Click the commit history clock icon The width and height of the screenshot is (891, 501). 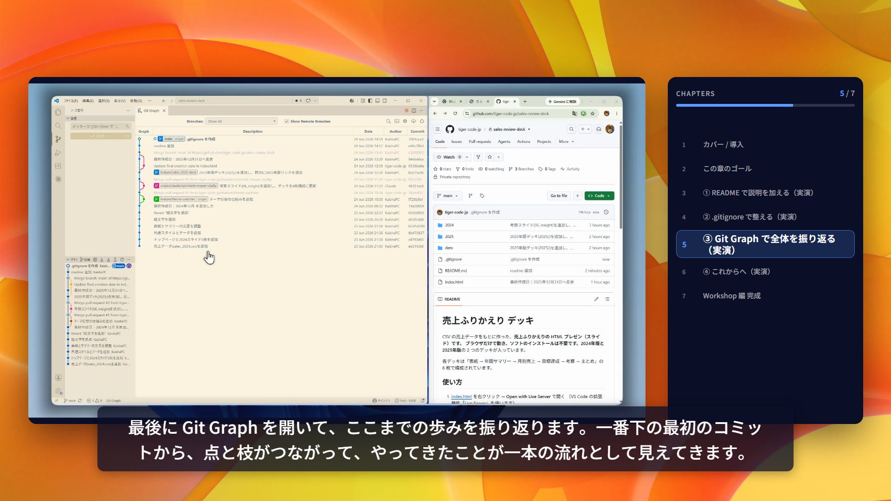(606, 212)
